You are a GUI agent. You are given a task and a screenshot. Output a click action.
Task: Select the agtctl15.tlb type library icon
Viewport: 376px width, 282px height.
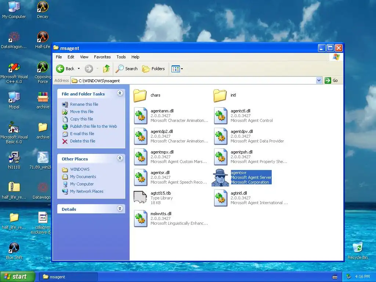[140, 197]
